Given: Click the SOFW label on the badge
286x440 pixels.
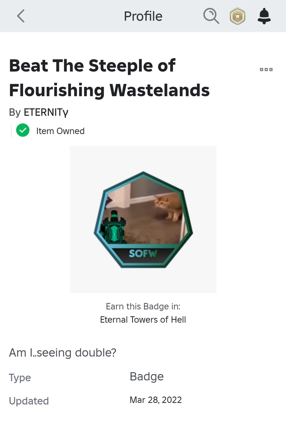Looking at the screenshot, I should click(142, 254).
